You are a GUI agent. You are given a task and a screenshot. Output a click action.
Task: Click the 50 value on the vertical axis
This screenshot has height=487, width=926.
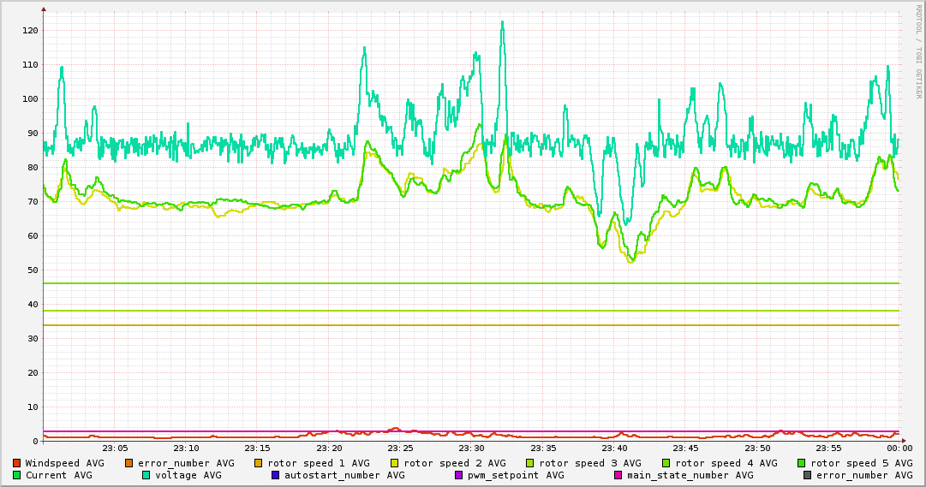[33, 270]
